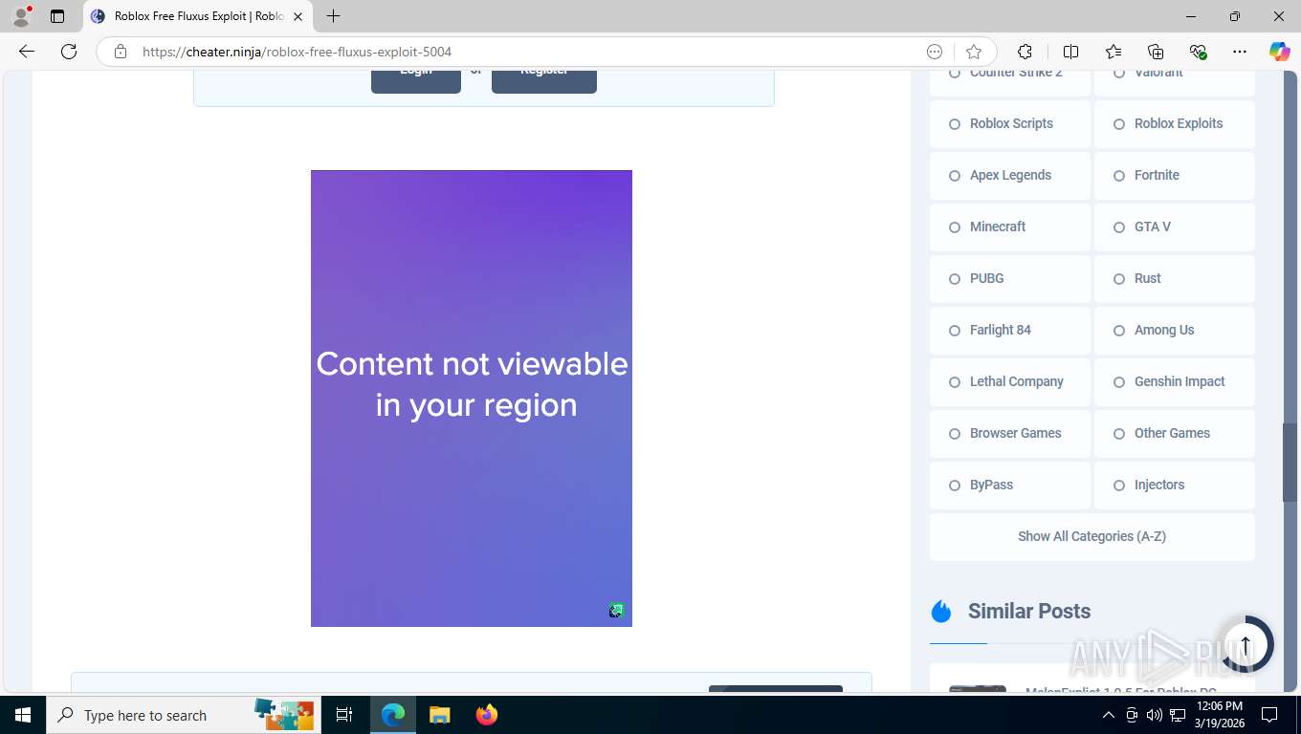Click the scroll-to-top arrow button
1301x734 pixels.
pyautogui.click(x=1246, y=644)
